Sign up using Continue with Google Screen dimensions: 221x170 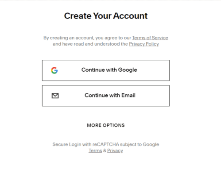click(x=106, y=70)
